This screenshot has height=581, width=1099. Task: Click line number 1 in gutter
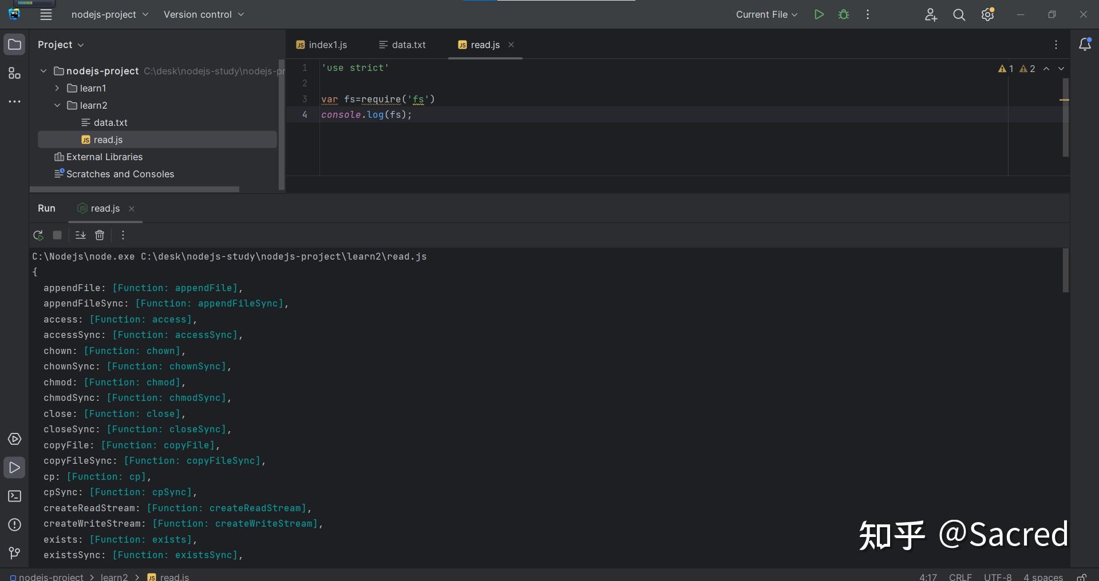pos(305,67)
